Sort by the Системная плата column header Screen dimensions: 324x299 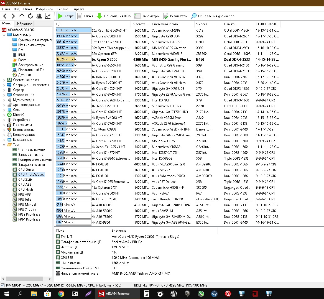pos(172,24)
